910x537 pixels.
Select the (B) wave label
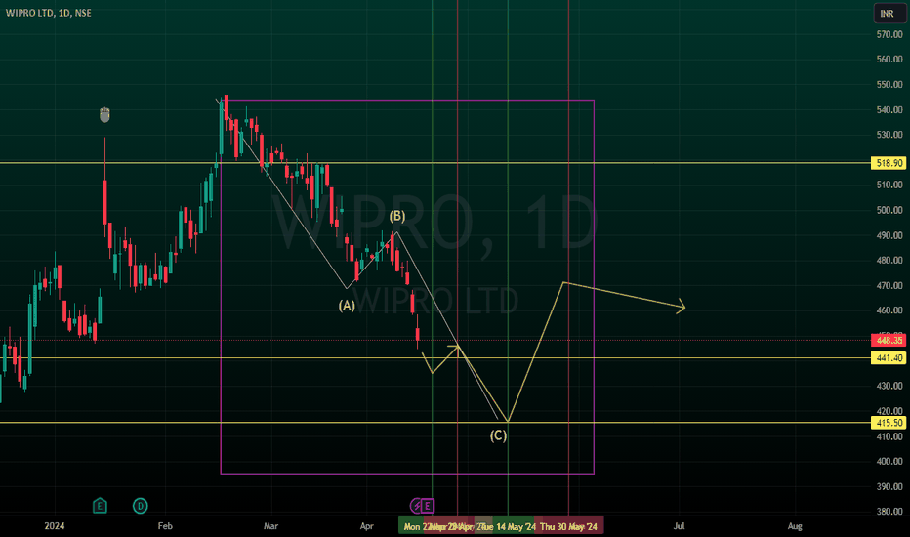397,216
